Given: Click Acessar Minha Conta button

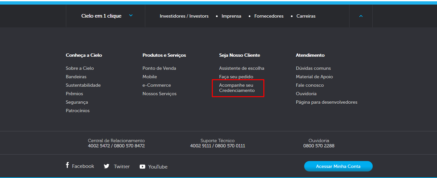Looking at the screenshot, I should click(338, 166).
